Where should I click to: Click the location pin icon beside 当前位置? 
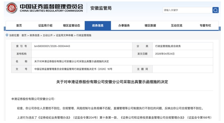7,35
